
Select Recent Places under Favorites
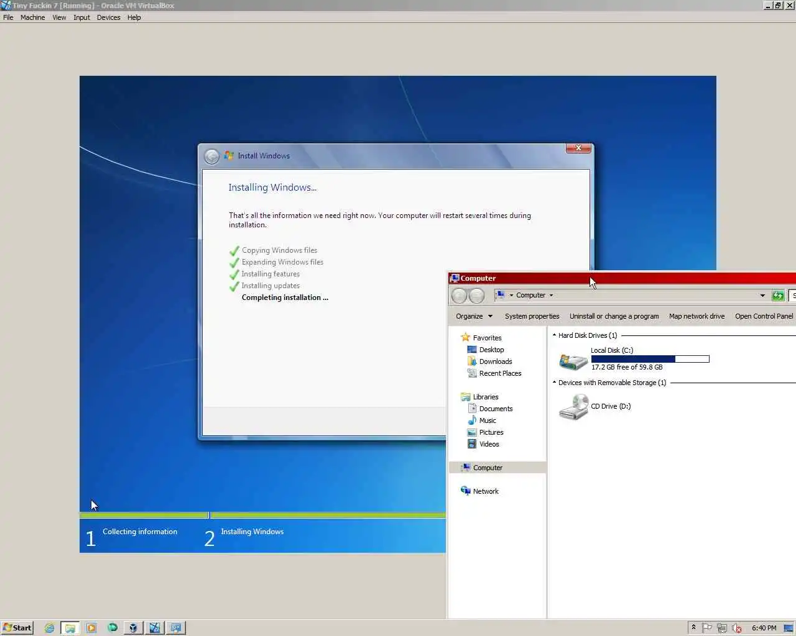500,373
